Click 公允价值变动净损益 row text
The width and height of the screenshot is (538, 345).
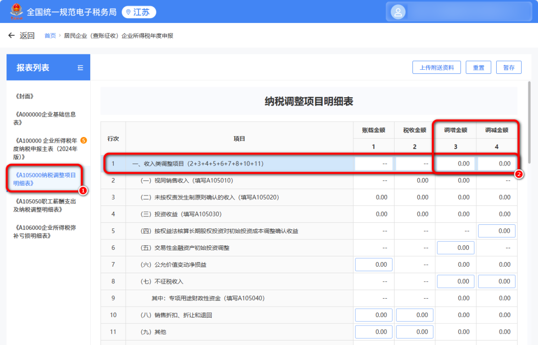[174, 265]
